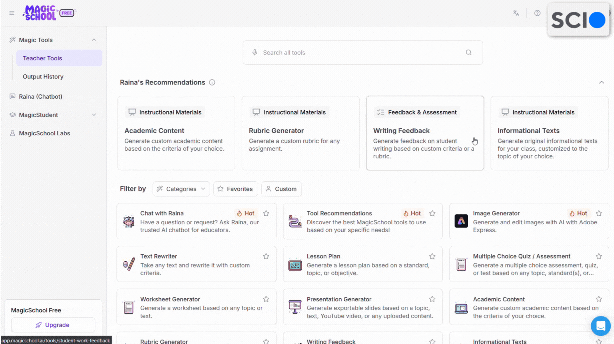Star the Lesson Plan tool
This screenshot has height=344, width=614.
[x=432, y=256]
